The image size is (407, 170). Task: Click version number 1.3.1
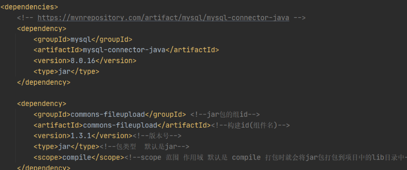point(81,136)
